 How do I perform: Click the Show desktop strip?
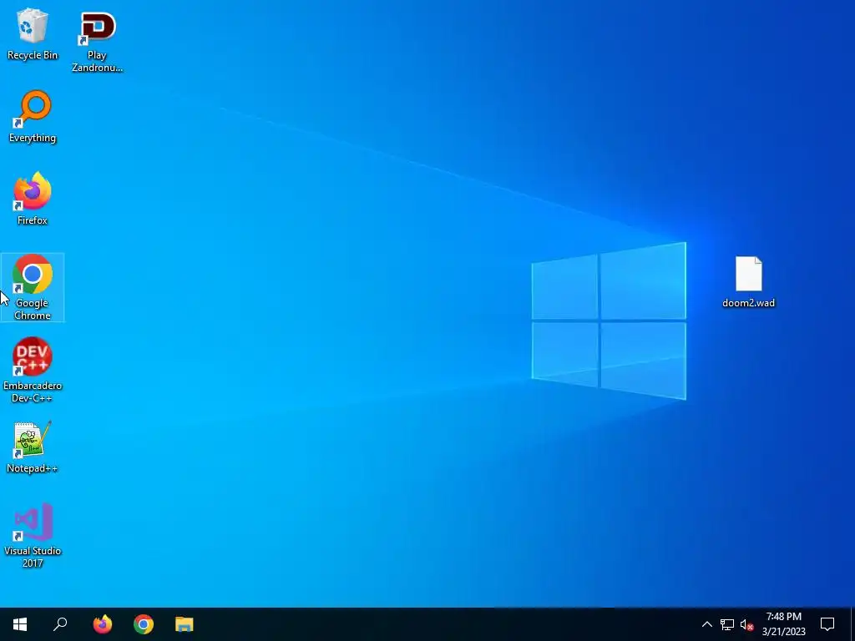pos(852,624)
